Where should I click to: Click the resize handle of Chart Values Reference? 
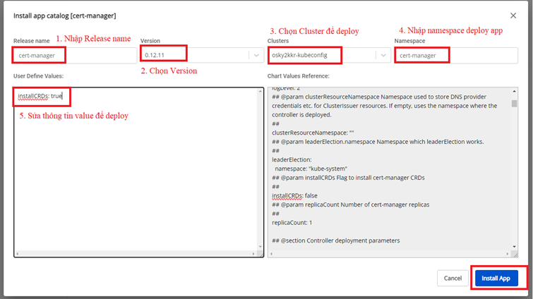(515, 253)
